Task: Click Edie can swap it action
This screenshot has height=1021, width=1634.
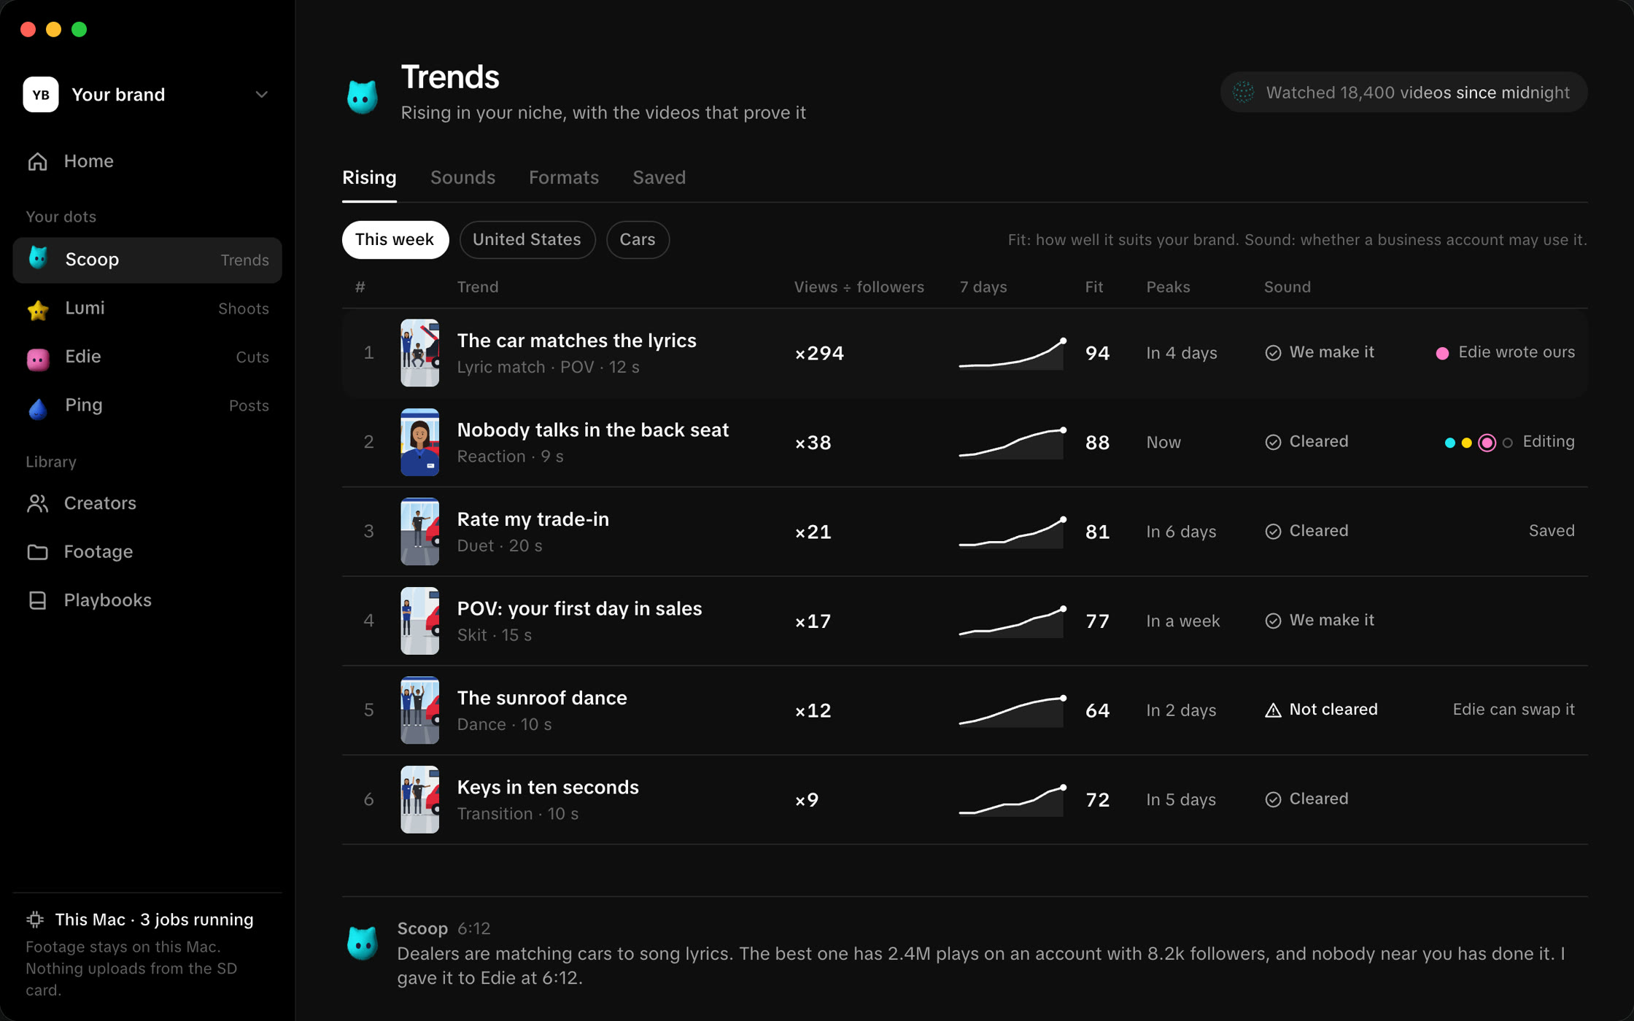Action: [x=1514, y=710]
